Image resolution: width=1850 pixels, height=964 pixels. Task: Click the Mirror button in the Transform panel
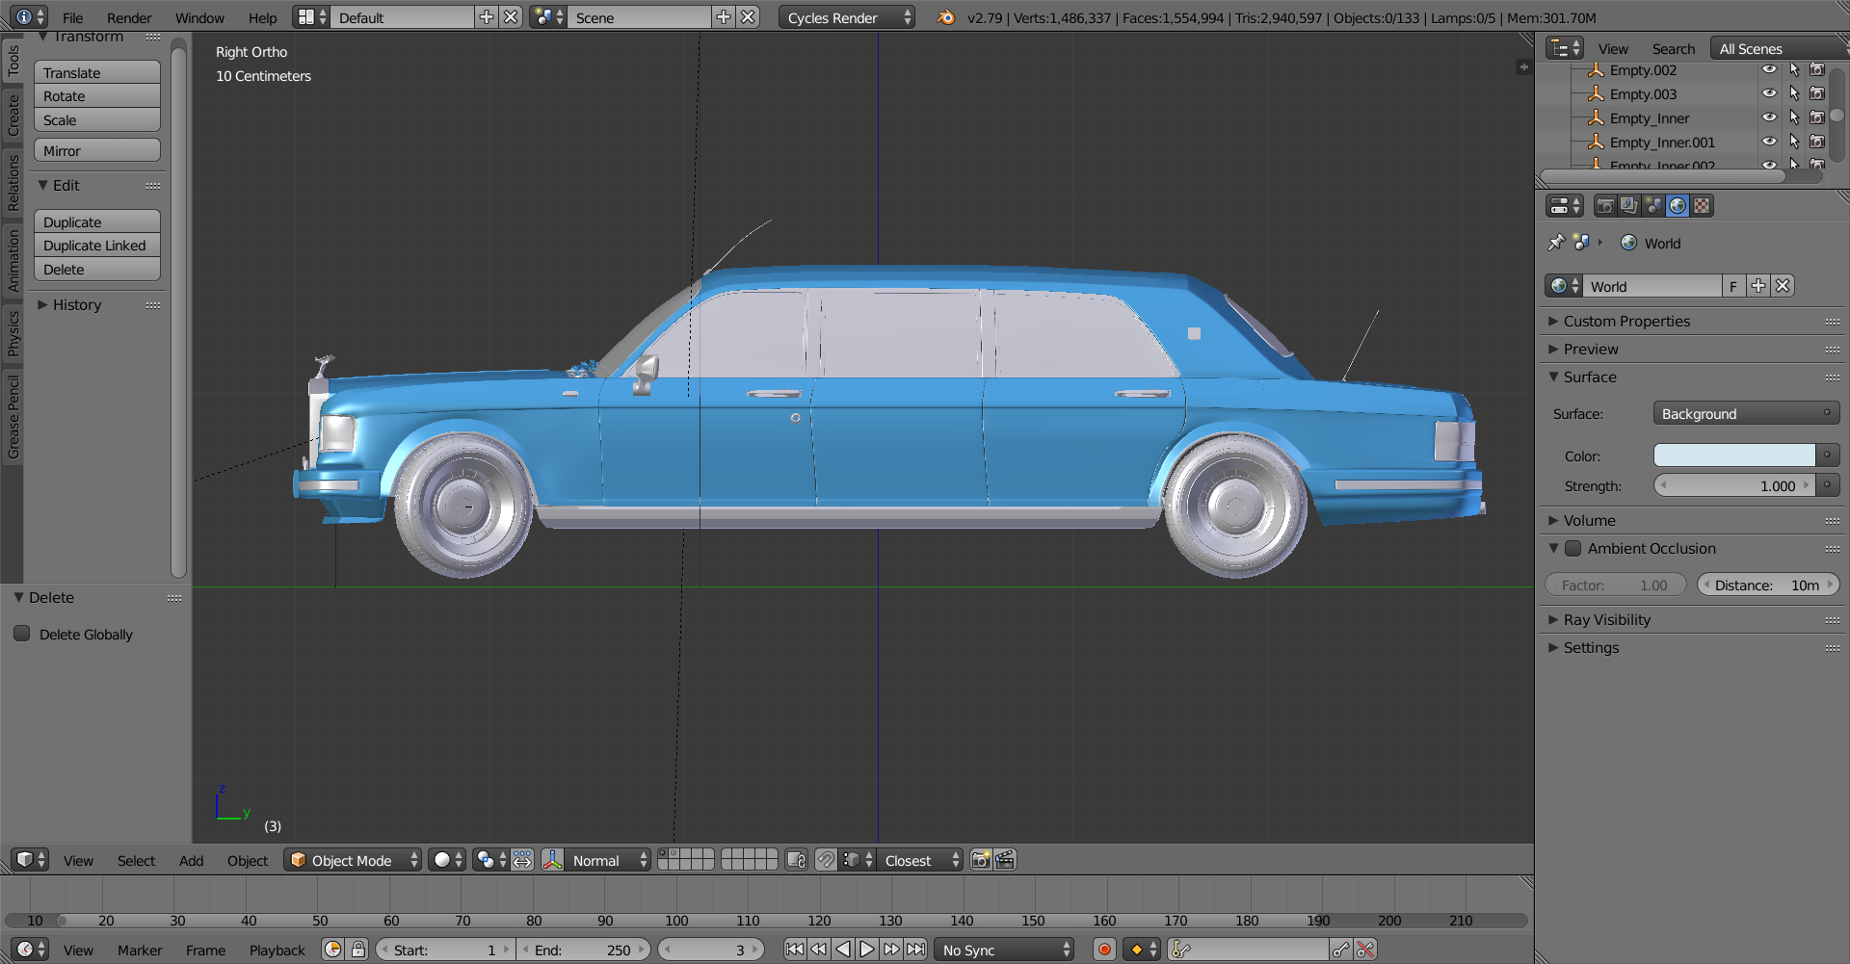96,151
